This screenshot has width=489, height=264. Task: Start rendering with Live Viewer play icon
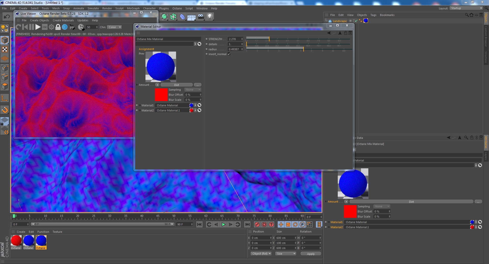tap(38, 27)
